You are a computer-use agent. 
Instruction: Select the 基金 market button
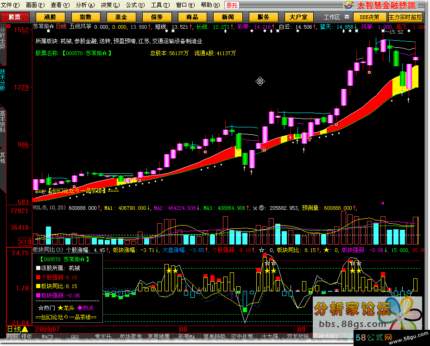pyautogui.click(x=121, y=17)
